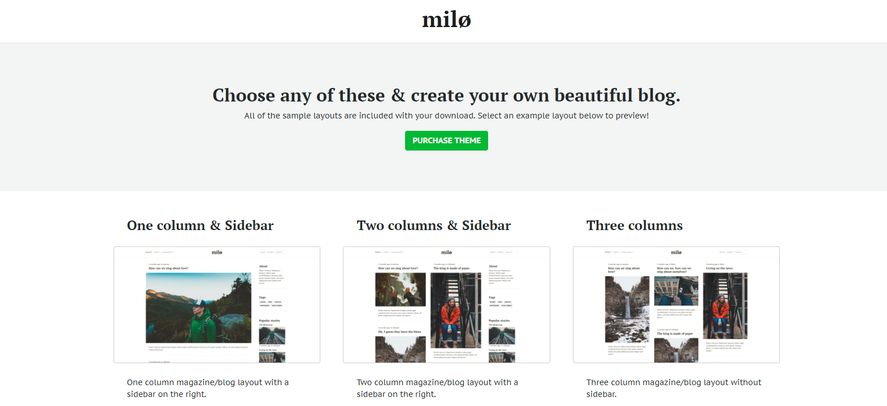Click the small milø logo inside the first preview

tap(217, 252)
